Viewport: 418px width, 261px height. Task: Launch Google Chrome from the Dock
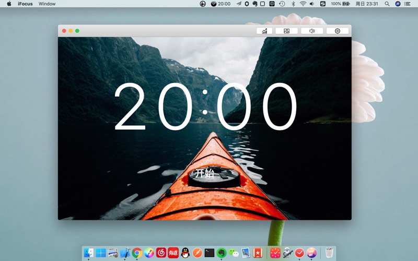(137, 253)
